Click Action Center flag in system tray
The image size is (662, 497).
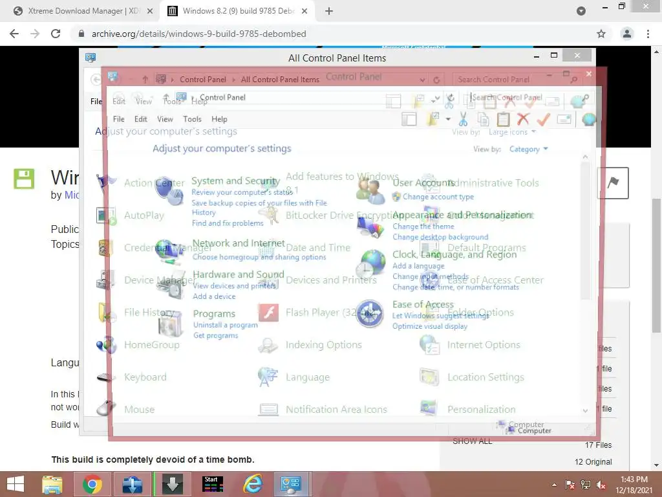tap(570, 485)
